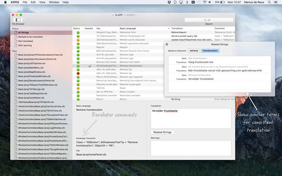This screenshot has height=176, width=282.
Task: Sort by the Comment column header
Action: [219, 28]
